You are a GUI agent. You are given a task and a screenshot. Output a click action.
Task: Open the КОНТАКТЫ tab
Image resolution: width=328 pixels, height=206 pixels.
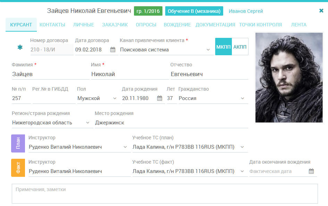(52, 25)
